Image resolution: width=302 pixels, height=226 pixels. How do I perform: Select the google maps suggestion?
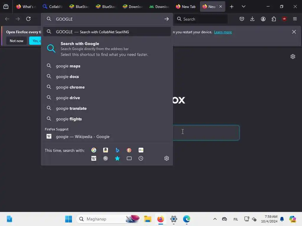pos(107,66)
